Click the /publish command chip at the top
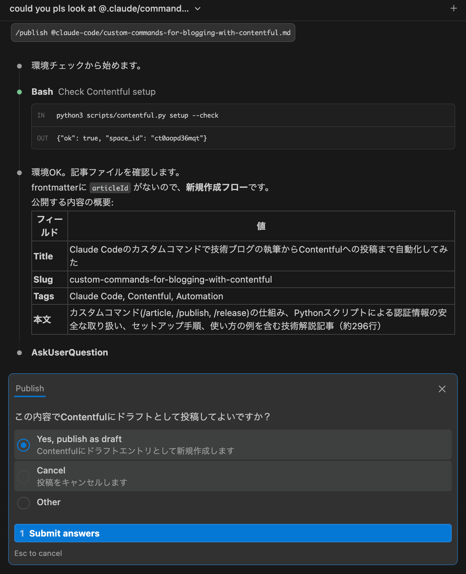466x574 pixels. [153, 33]
